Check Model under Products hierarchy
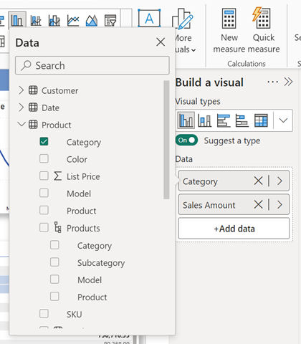The height and width of the screenshot is (344, 301). pyautogui.click(x=54, y=279)
